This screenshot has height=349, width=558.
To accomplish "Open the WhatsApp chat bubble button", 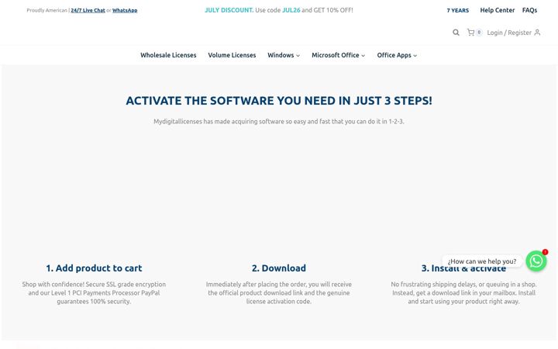I will 536,261.
